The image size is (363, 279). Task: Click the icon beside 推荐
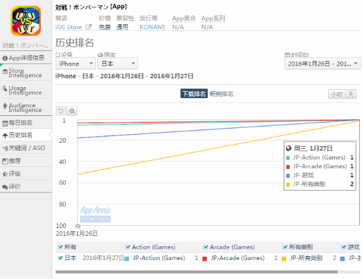[x=5, y=161]
